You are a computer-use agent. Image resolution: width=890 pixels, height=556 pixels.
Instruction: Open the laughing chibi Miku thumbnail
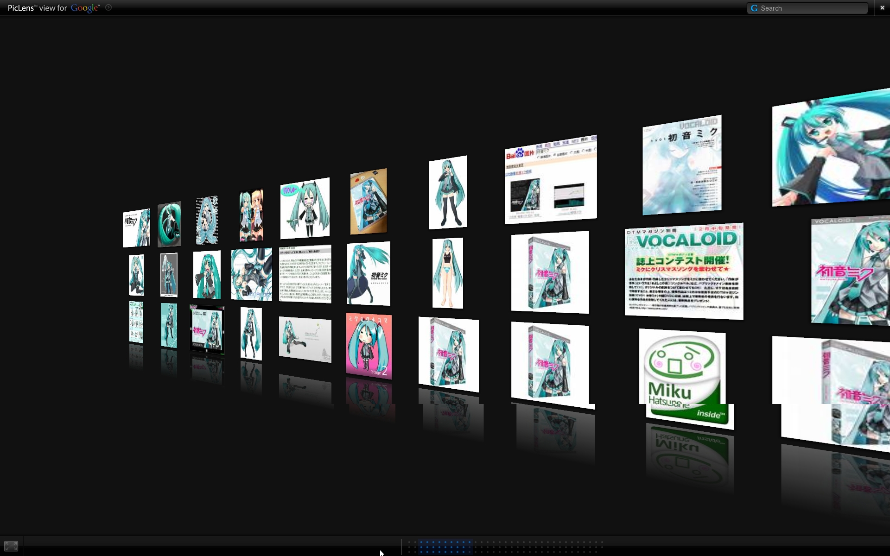click(x=305, y=208)
